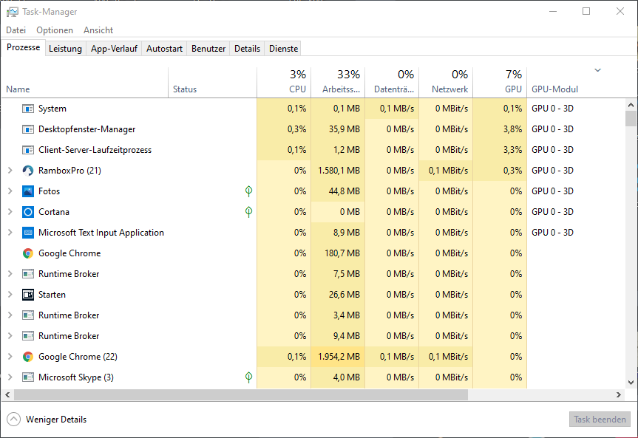
Task: Open the column chevron above GPU-Modul
Action: 597,70
